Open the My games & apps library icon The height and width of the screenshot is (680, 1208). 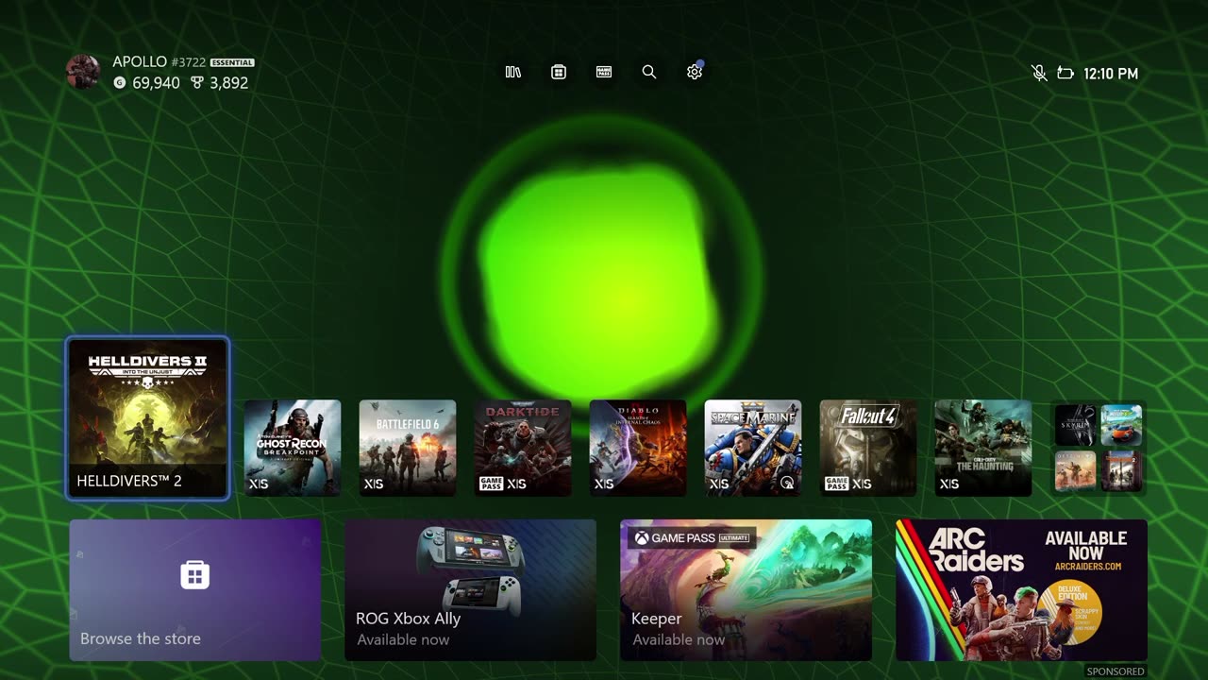pyautogui.click(x=513, y=72)
